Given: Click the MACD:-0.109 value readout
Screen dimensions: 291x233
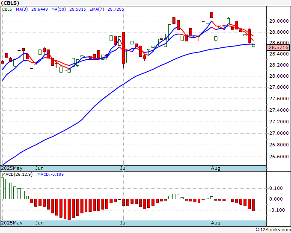Looking at the screenshot, I should tap(50, 175).
